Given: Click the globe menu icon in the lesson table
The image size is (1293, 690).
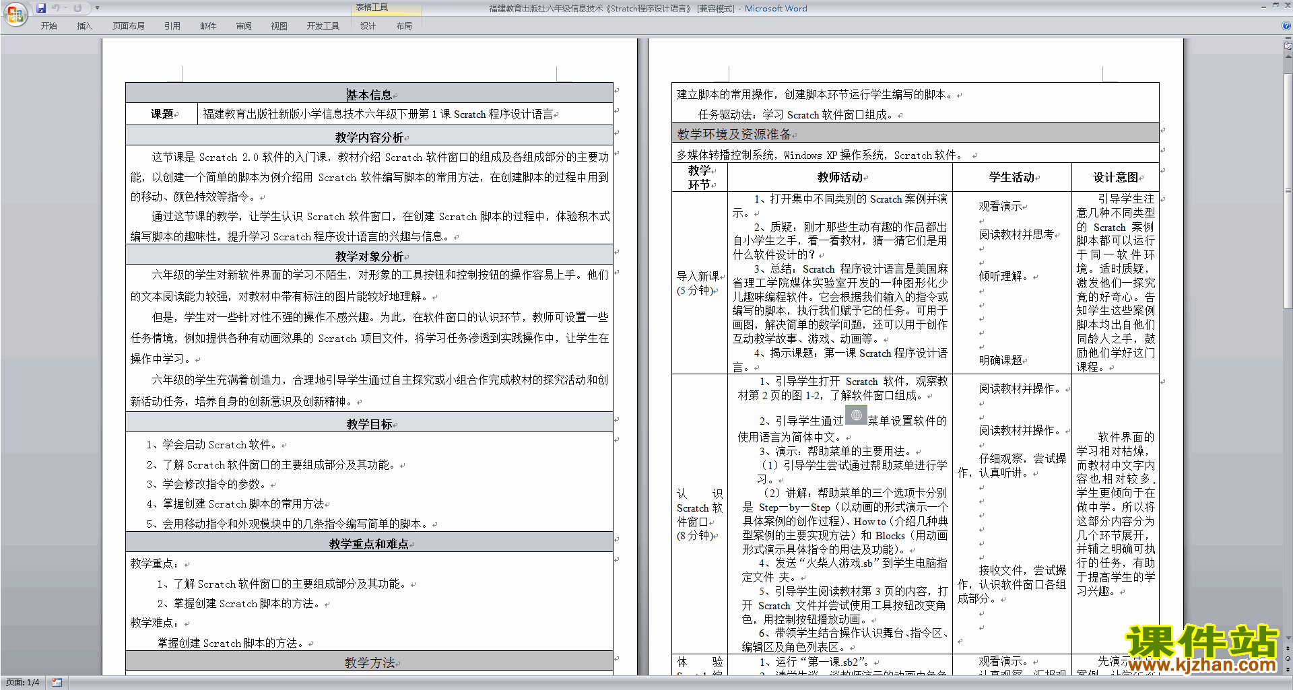Looking at the screenshot, I should (856, 416).
